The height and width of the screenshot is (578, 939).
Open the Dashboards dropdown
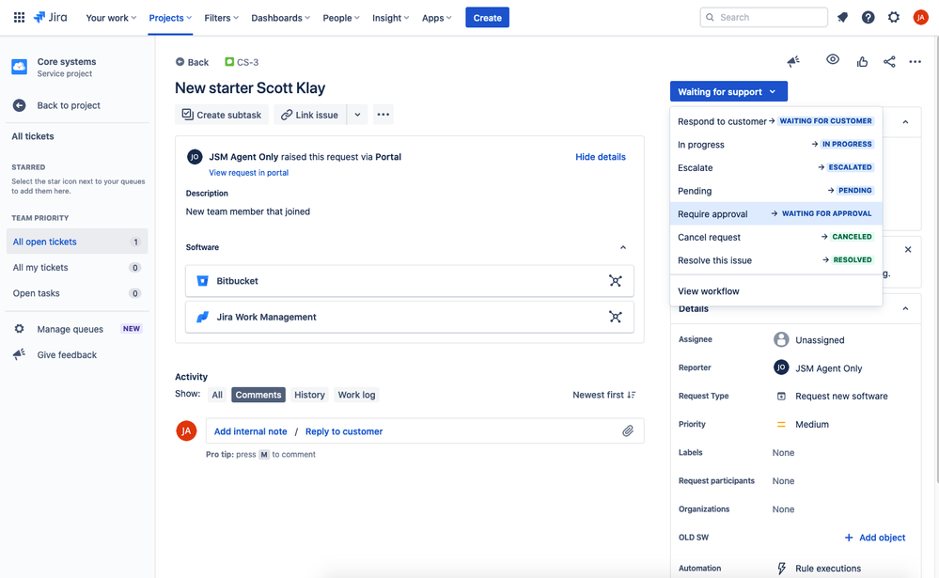click(280, 18)
